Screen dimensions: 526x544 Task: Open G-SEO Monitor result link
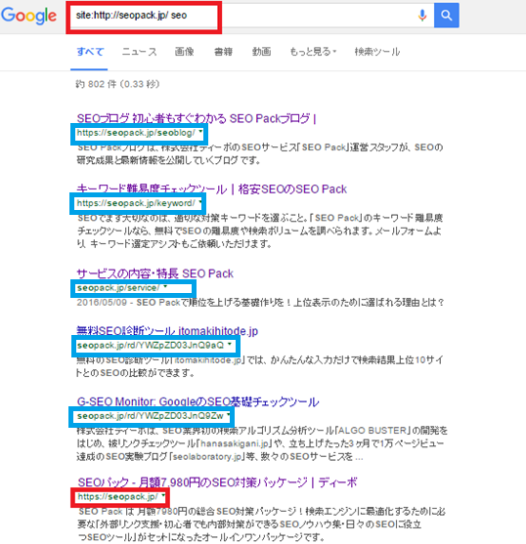click(197, 401)
